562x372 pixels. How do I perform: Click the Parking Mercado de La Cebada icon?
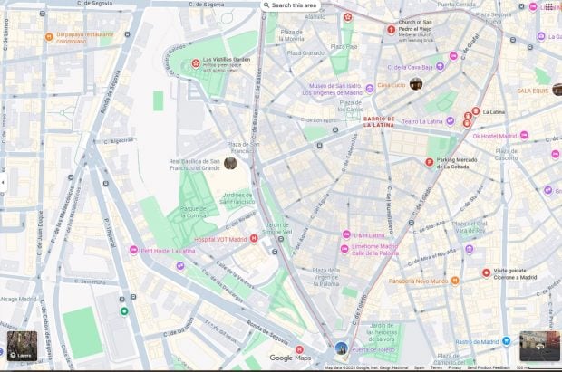point(429,163)
